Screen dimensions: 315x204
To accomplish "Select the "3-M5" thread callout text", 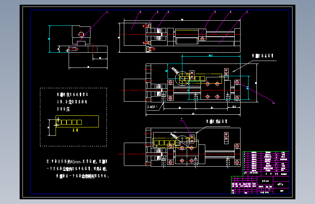I will pyautogui.click(x=152, y=107).
